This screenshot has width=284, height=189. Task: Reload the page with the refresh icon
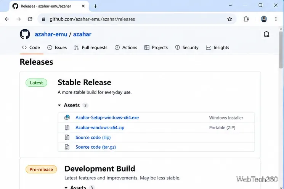point(30,19)
